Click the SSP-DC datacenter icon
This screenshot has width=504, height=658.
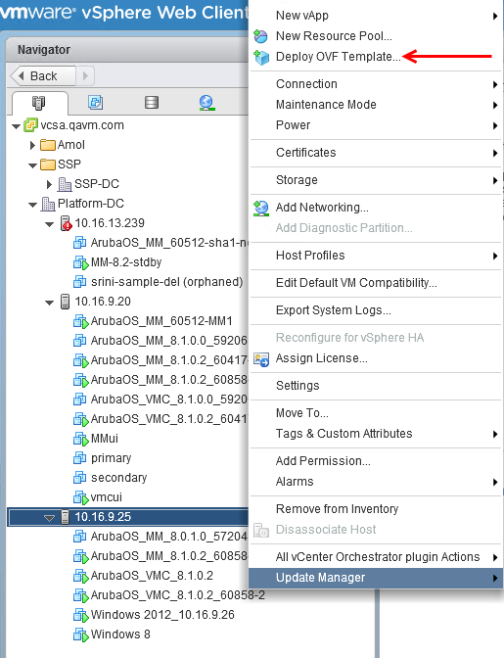tap(65, 184)
